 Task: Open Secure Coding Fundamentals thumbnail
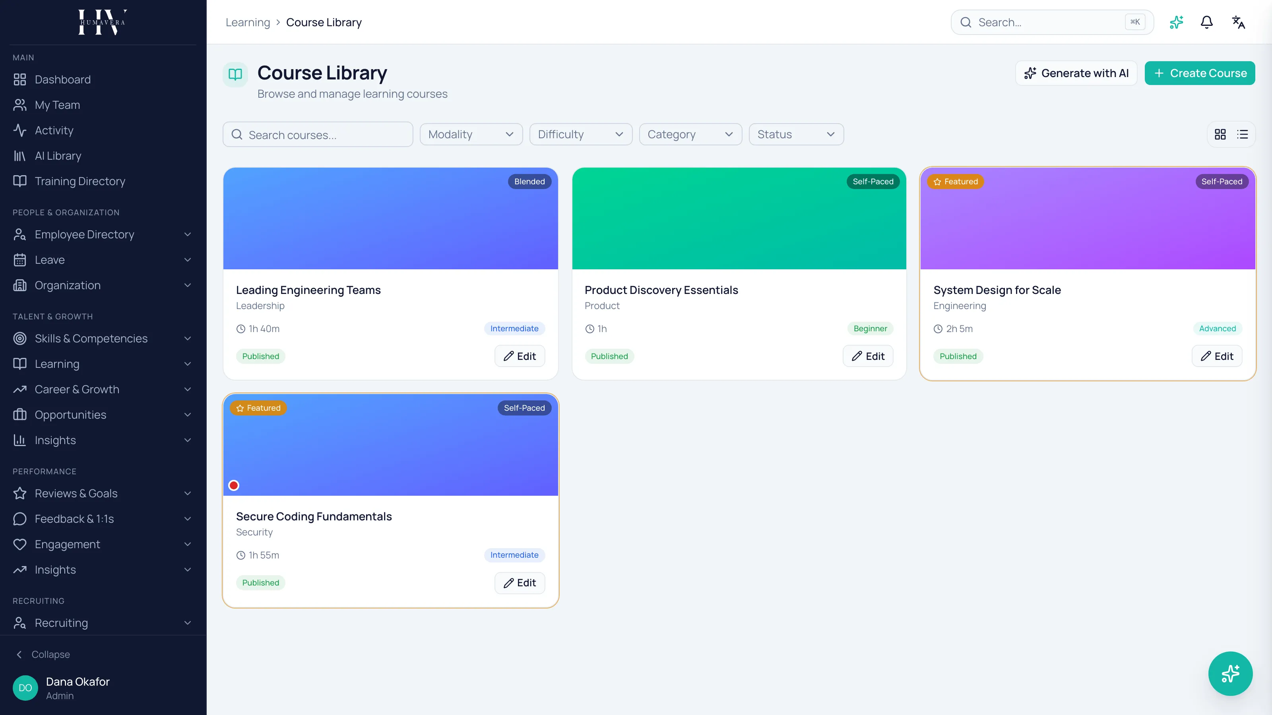tap(390, 445)
